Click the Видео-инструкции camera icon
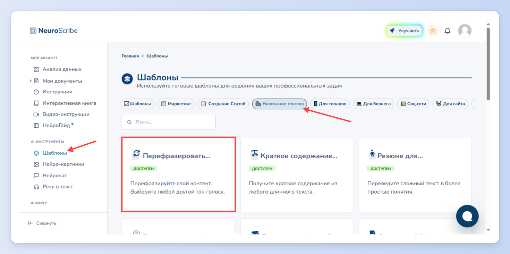This screenshot has height=254, width=510. (36, 114)
